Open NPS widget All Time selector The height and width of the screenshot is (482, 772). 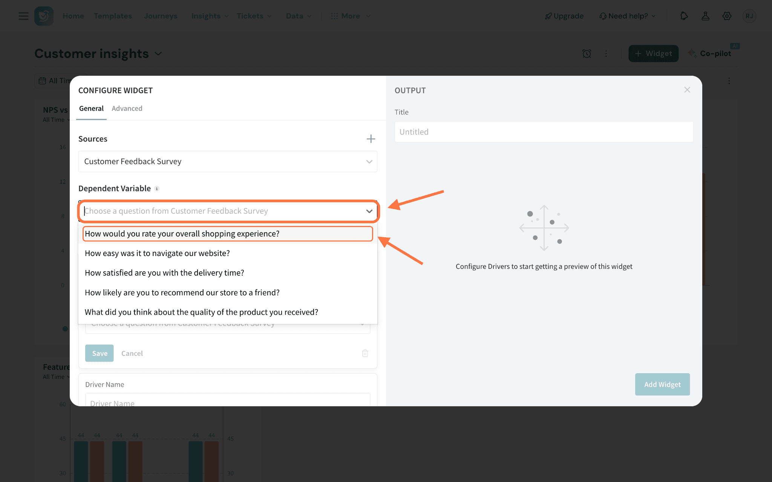point(56,120)
